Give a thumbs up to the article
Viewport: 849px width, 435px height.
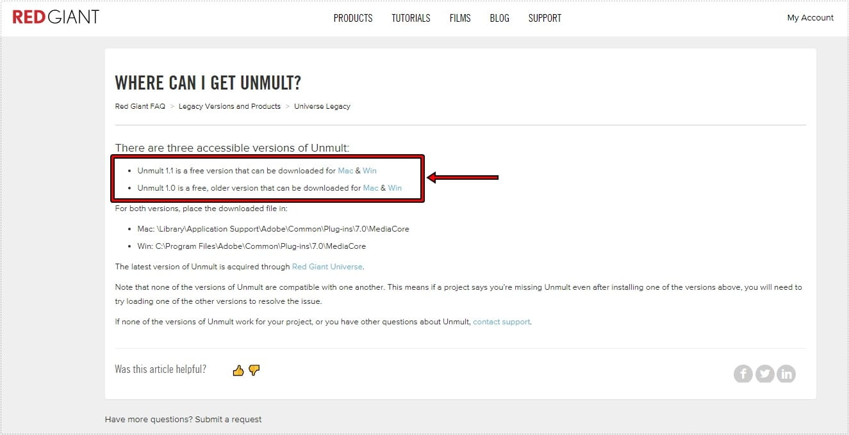(x=238, y=370)
